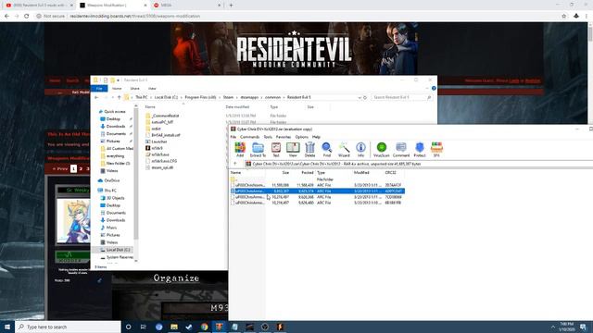
Task: Open a new browser tab with plus button
Action: (x=231, y=6)
